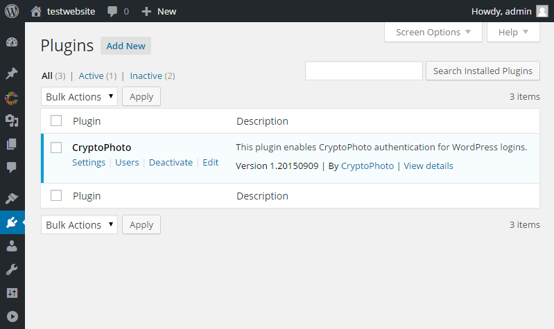Expand the Help panel
The width and height of the screenshot is (554, 329).
513,32
